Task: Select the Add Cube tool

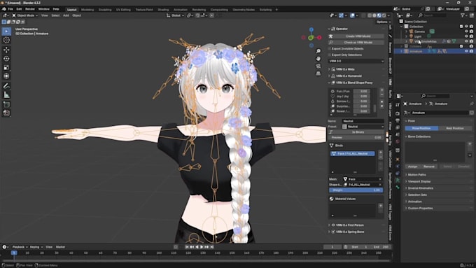Action: (x=6, y=104)
